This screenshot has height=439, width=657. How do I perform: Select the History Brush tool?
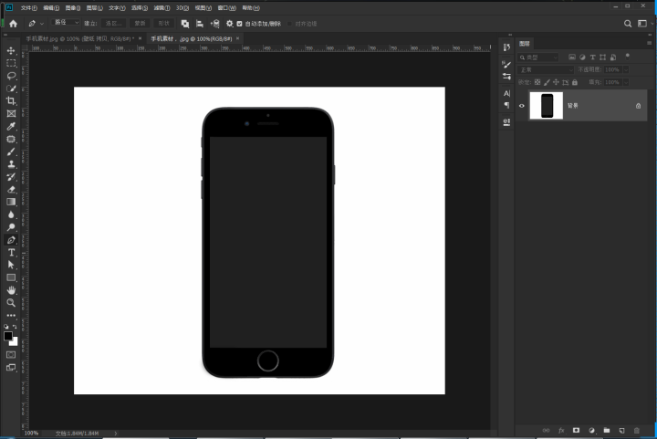click(11, 177)
